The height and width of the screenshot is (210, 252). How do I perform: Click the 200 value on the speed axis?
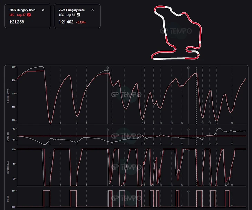coord(14,94)
